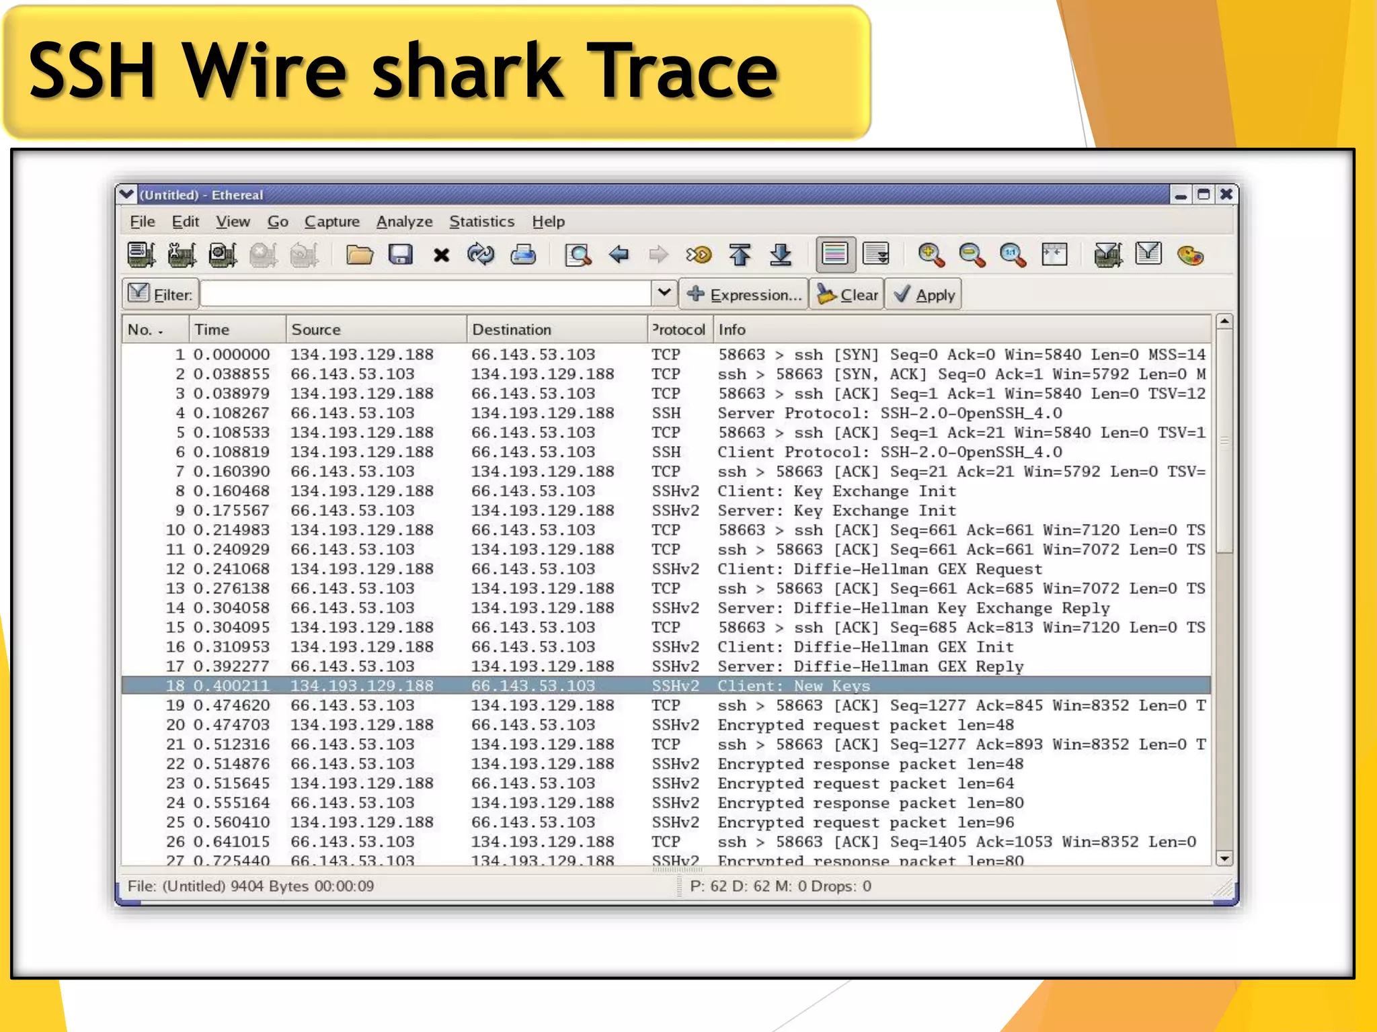
Task: Print packets with the printer icon
Action: pyautogui.click(x=523, y=255)
